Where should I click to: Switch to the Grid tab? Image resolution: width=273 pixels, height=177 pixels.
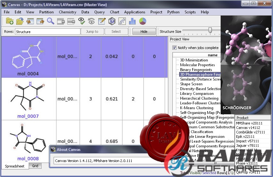tap(35, 166)
